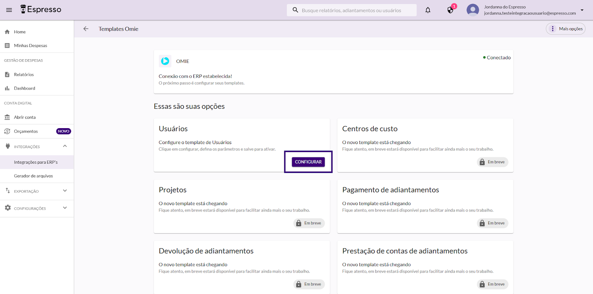Viewport: 593px width, 294px height.
Task: Click the Minhas Despesas list icon
Action: (7, 46)
